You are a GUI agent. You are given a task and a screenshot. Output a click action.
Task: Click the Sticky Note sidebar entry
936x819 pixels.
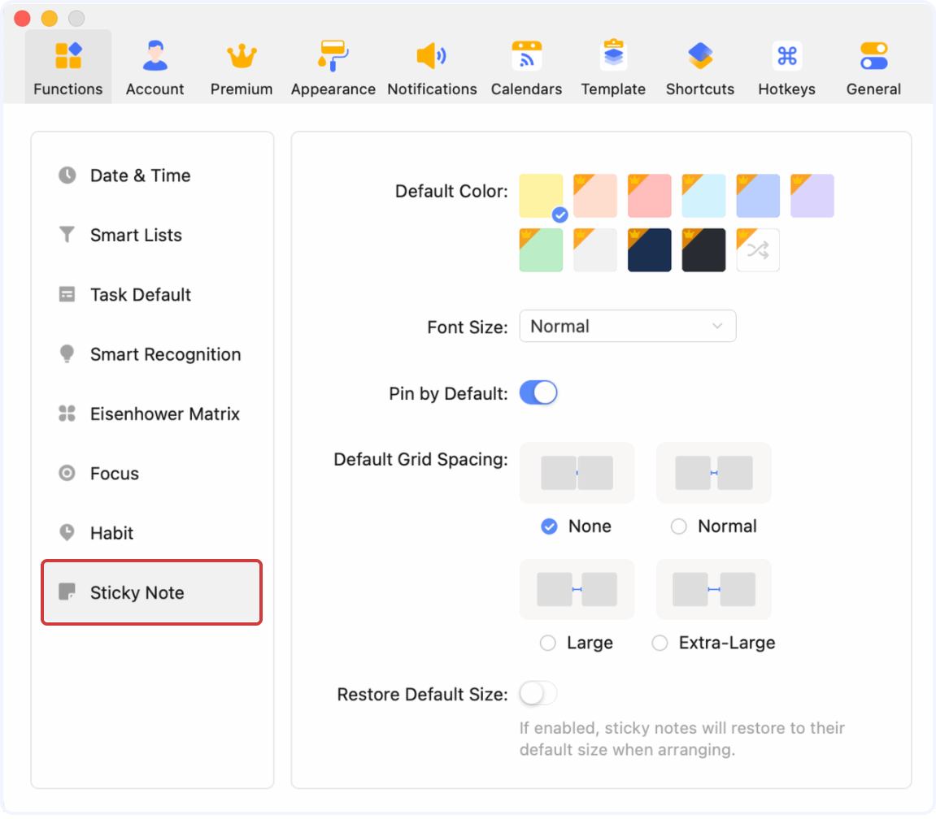(151, 592)
